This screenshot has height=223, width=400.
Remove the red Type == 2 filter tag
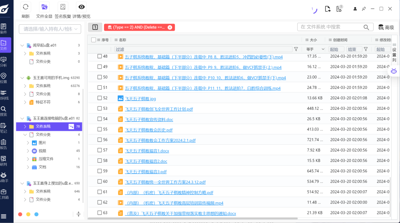coord(170,27)
